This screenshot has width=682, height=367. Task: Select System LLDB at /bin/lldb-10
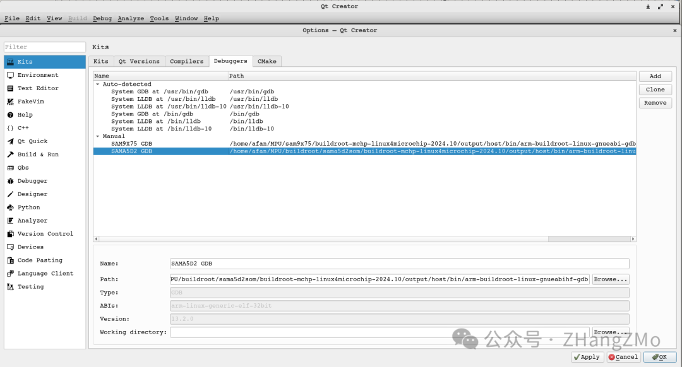(x=364, y=129)
